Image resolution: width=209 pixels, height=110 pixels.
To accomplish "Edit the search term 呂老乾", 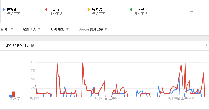I will (x=97, y=9).
